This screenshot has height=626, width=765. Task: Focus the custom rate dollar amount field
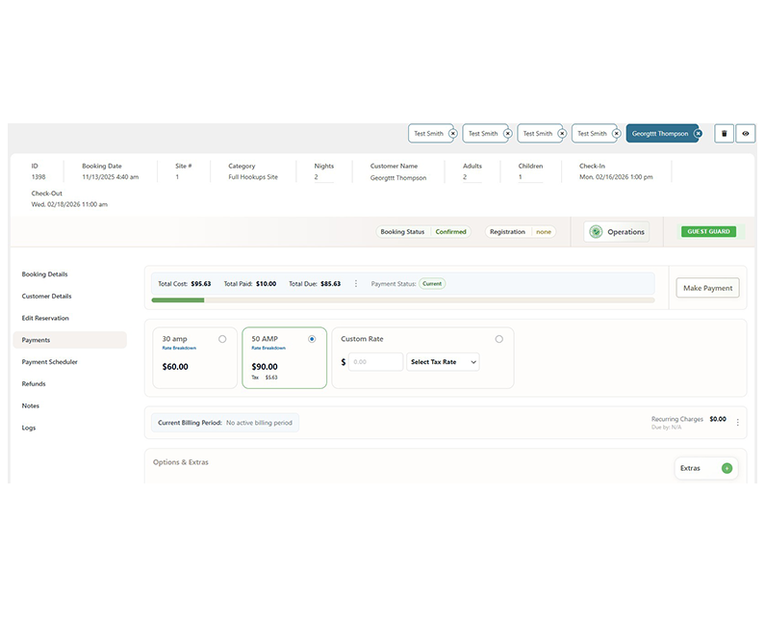pyautogui.click(x=376, y=362)
